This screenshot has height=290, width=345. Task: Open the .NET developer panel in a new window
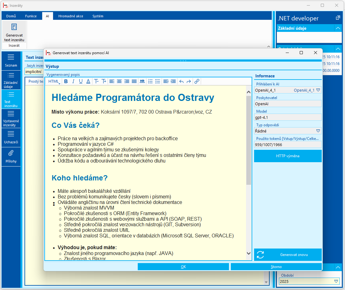pyautogui.click(x=338, y=18)
